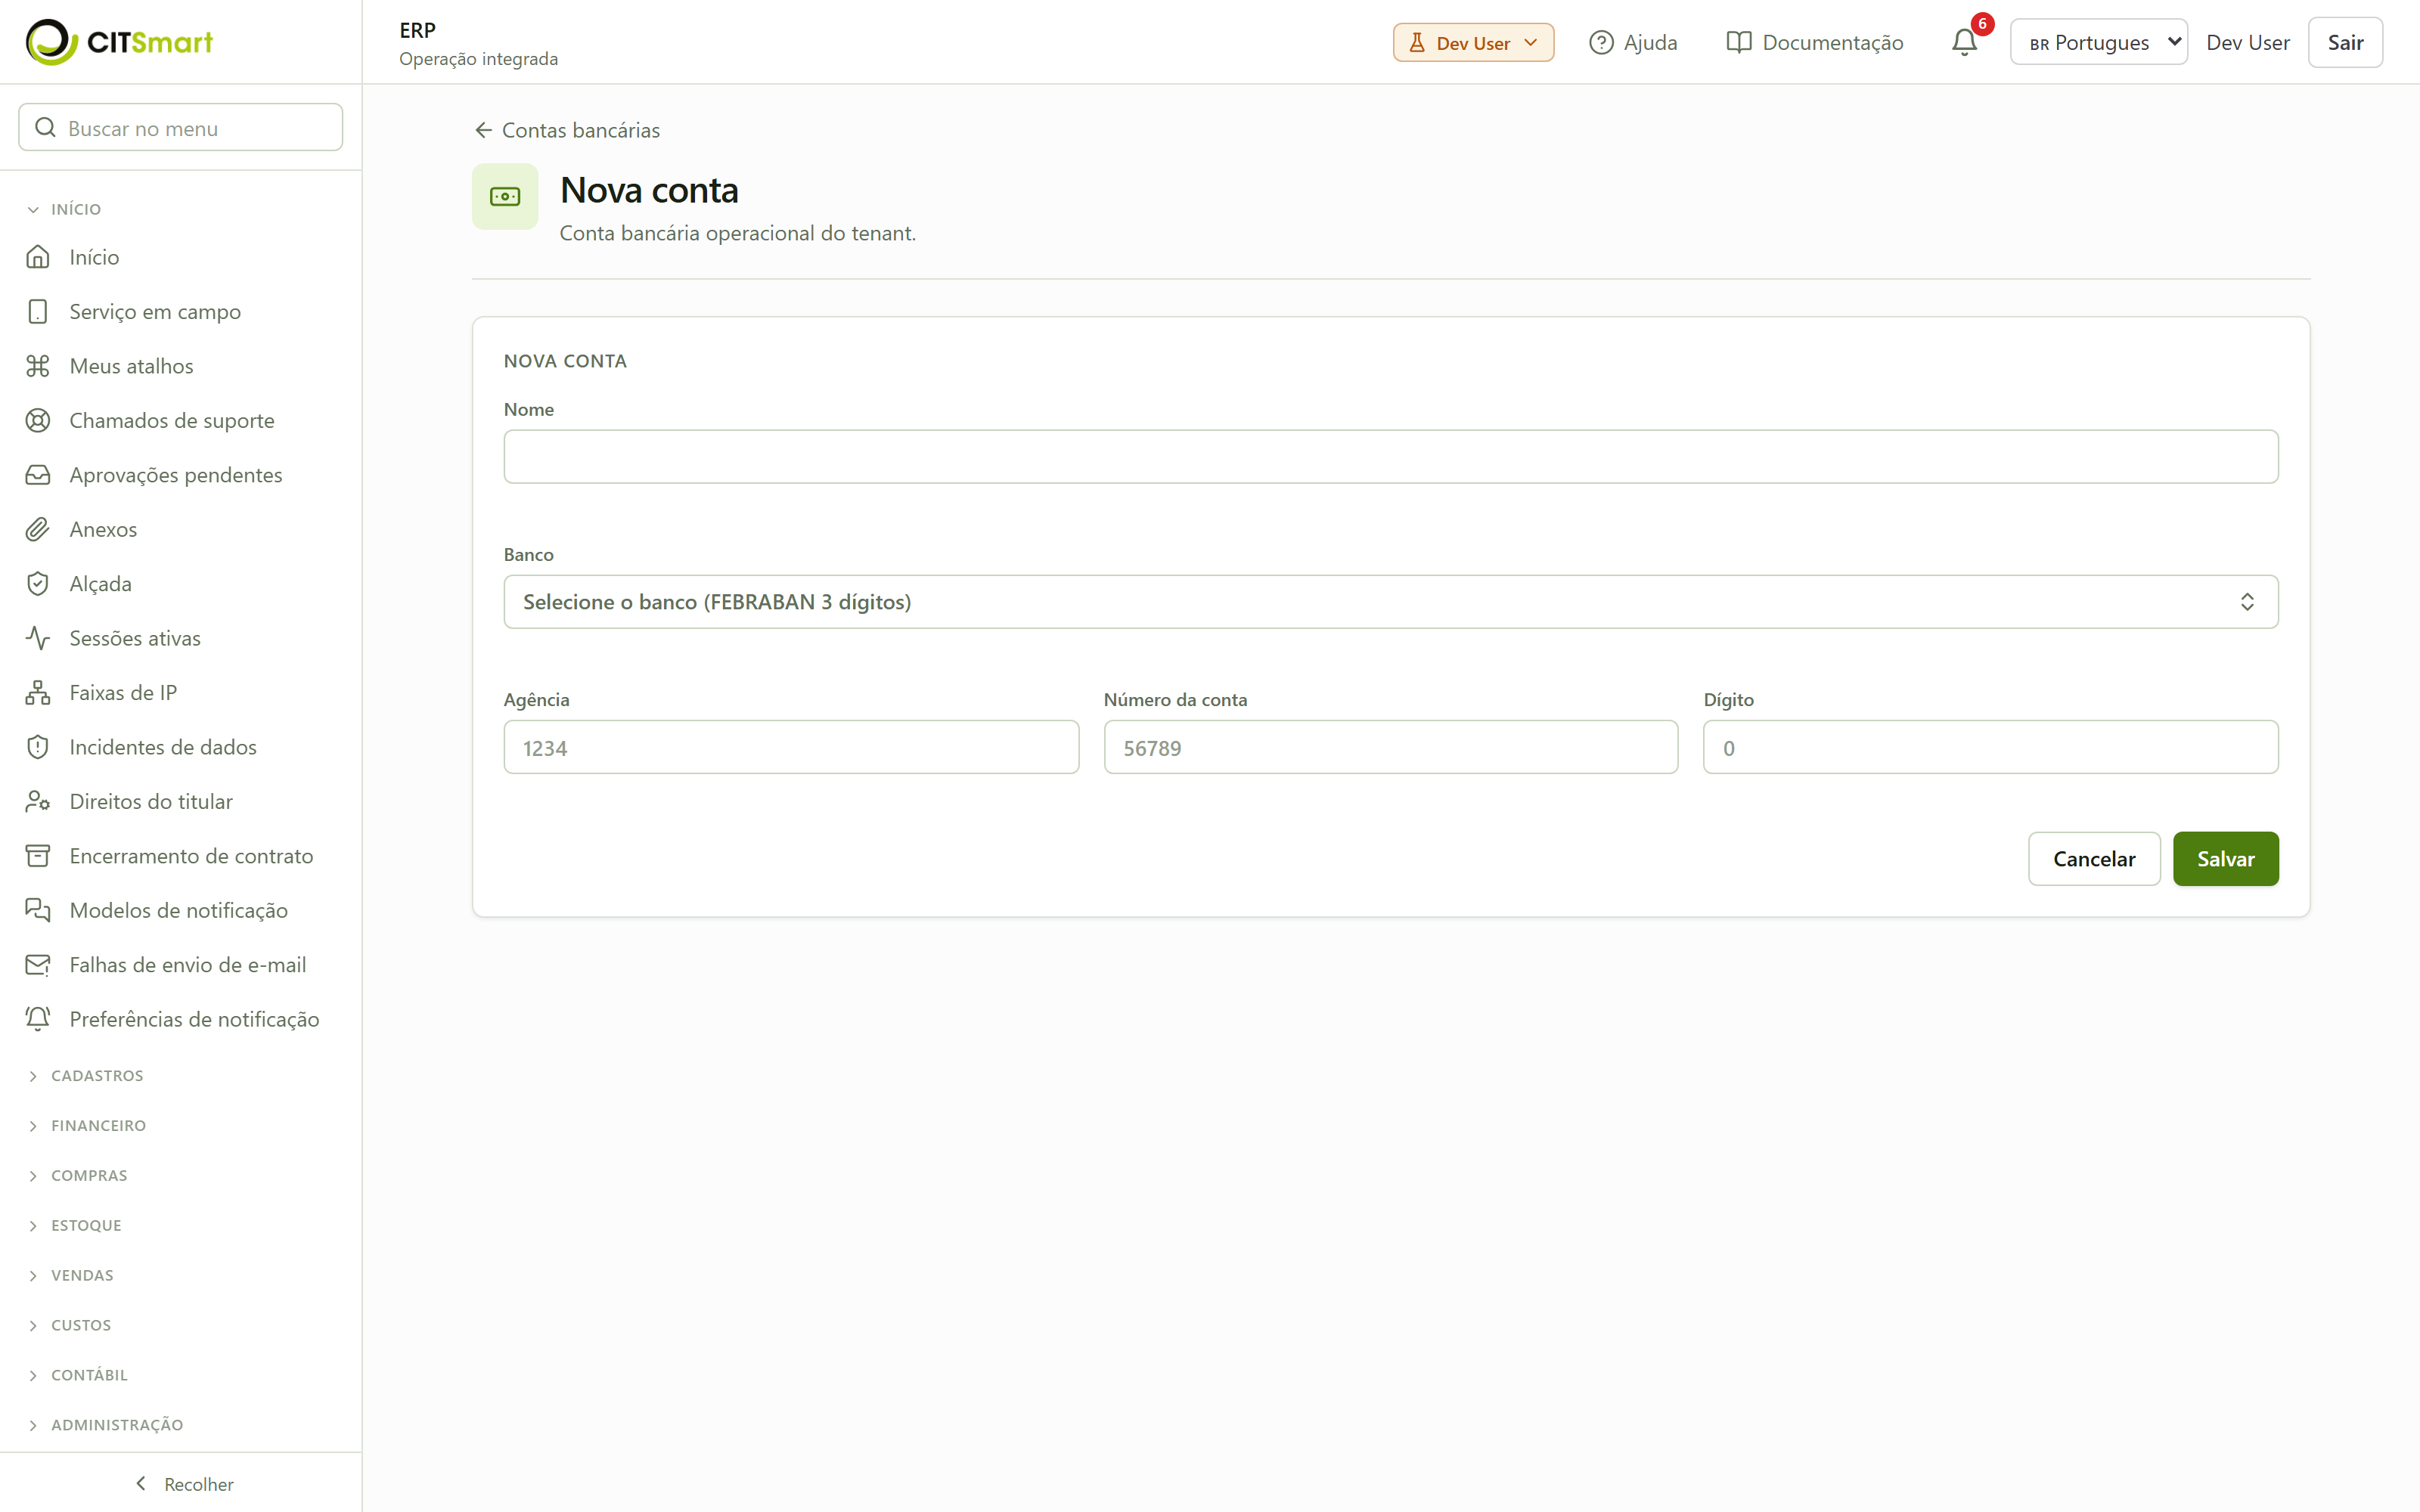Click the Salvar button
Viewport: 2420px width, 1512px height.
[x=2225, y=859]
